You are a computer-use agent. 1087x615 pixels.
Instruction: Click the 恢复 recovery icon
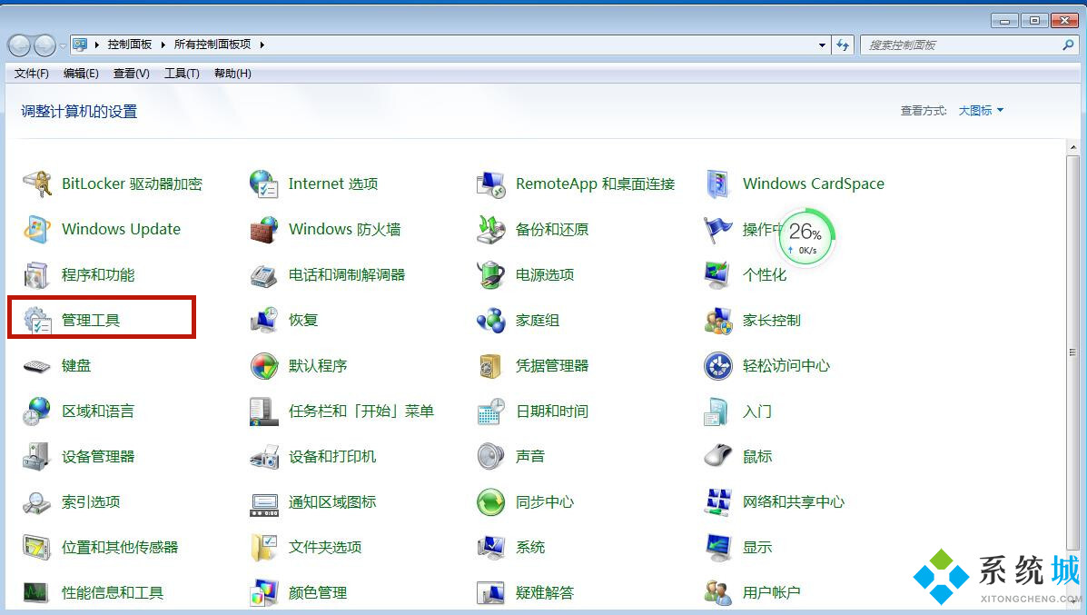click(x=264, y=321)
